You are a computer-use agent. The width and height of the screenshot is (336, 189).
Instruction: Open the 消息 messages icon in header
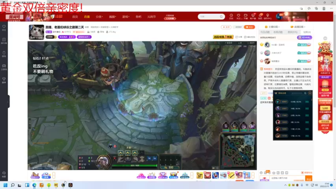(260, 16)
